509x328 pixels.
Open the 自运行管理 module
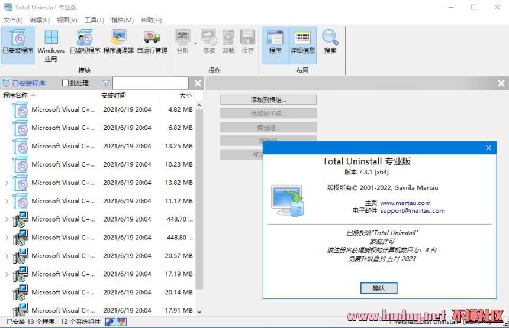[x=152, y=41]
